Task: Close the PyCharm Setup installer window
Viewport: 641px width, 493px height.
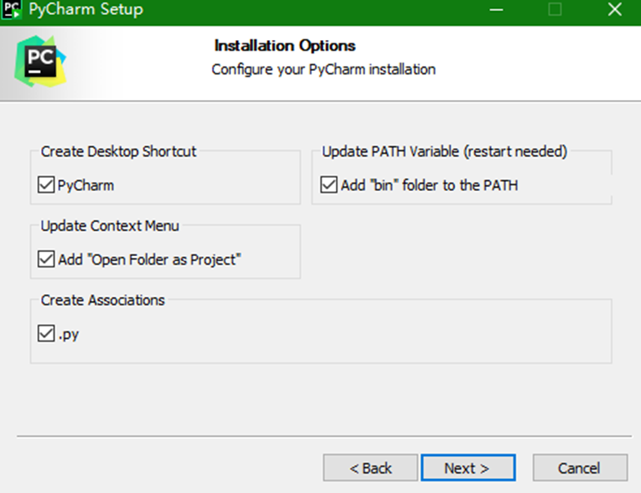Action: (x=614, y=9)
